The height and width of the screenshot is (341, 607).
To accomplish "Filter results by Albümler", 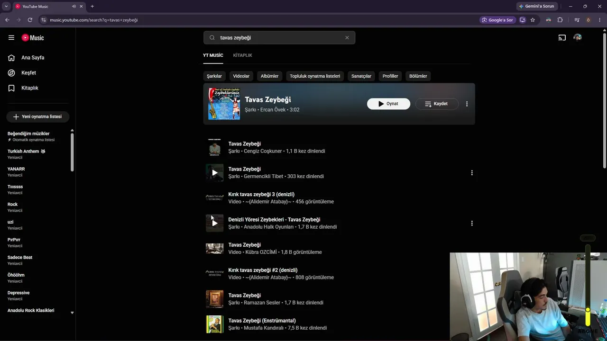I will [x=269, y=76].
